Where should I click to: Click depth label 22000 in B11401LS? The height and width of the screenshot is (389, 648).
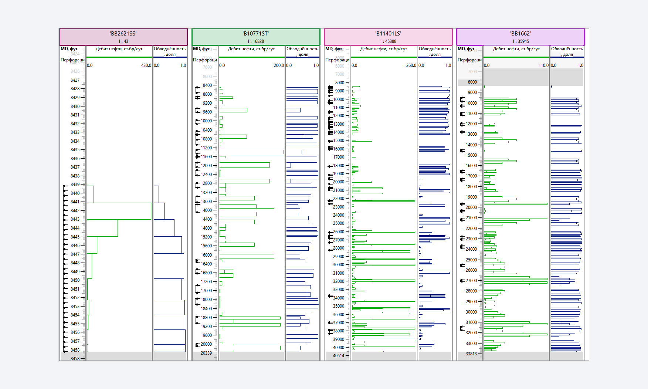[x=339, y=199]
